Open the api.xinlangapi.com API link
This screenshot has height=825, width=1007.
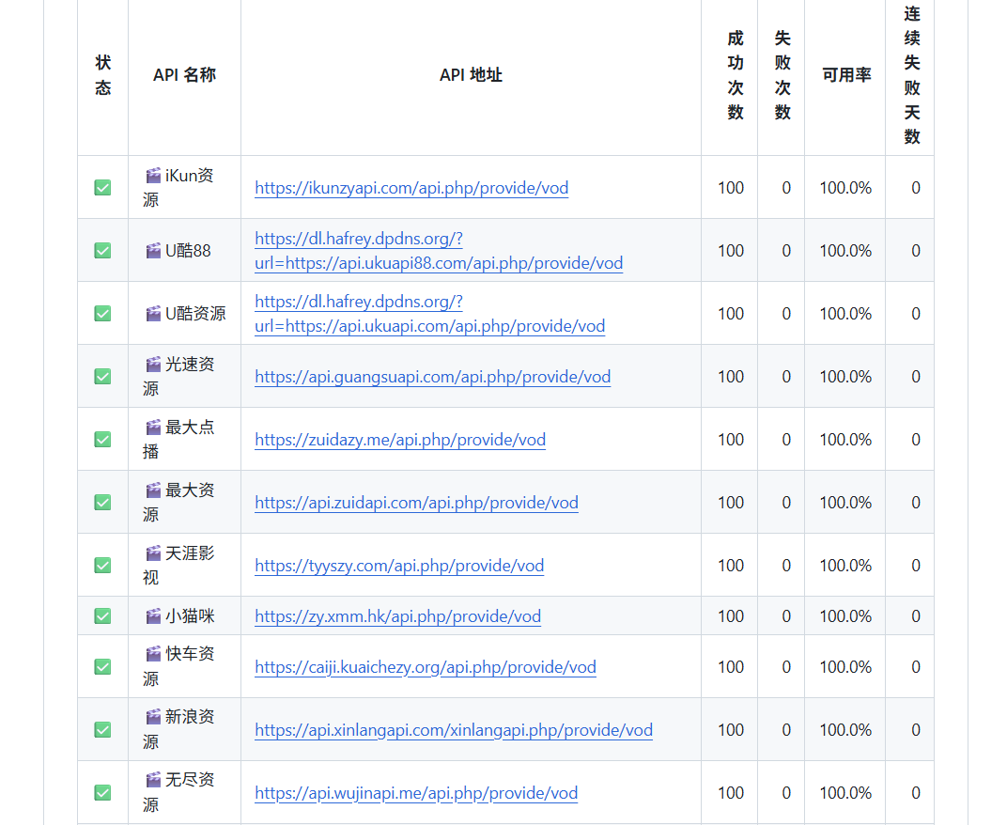[x=453, y=730]
